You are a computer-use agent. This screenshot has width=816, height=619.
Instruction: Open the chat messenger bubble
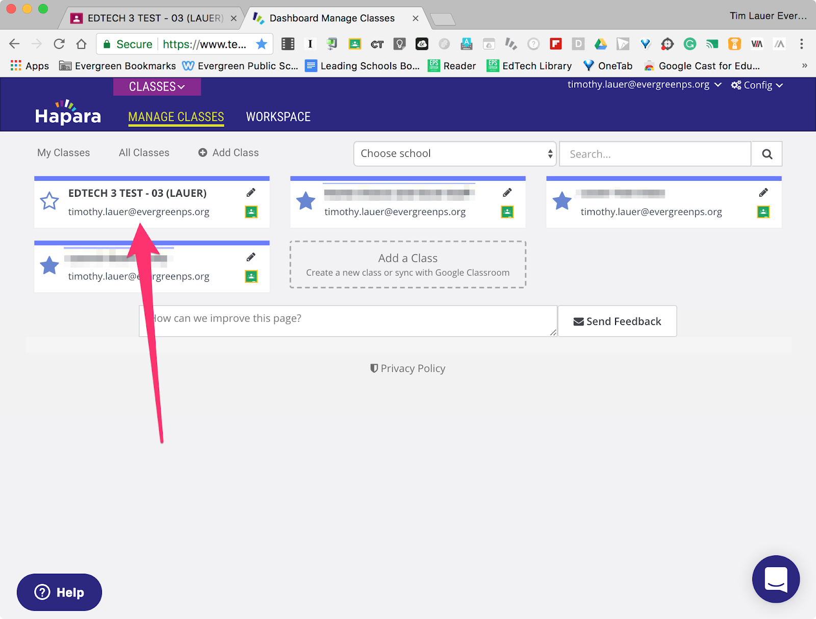[x=776, y=579]
